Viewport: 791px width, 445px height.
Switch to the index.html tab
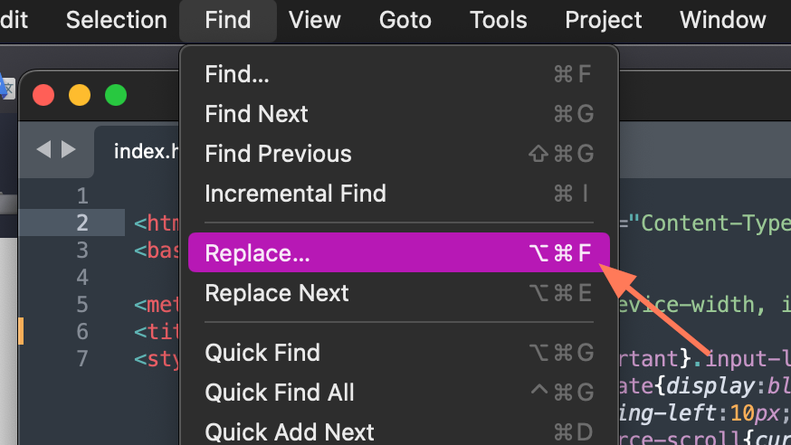pyautogui.click(x=147, y=151)
